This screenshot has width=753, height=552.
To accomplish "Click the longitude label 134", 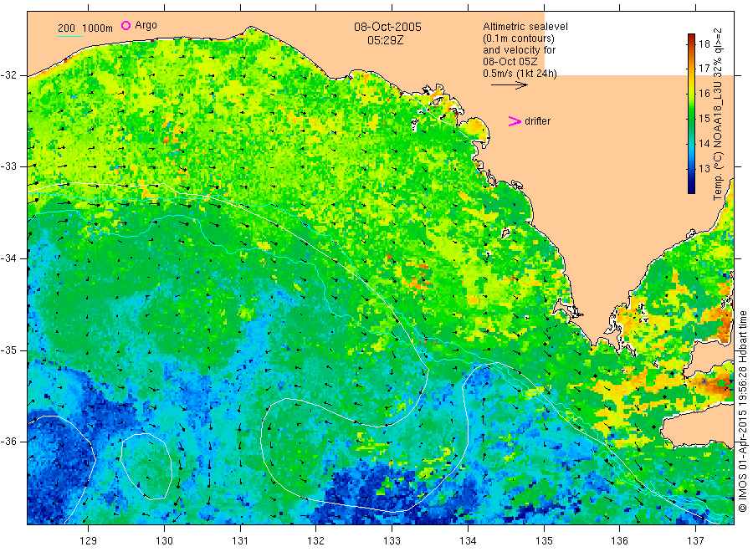I will (468, 541).
